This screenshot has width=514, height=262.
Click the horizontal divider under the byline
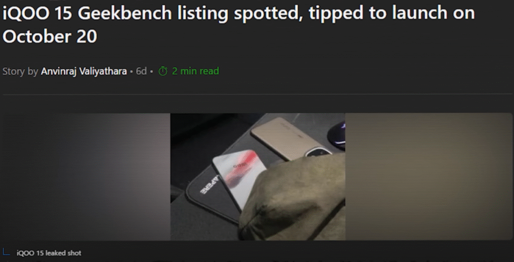[x=257, y=95]
